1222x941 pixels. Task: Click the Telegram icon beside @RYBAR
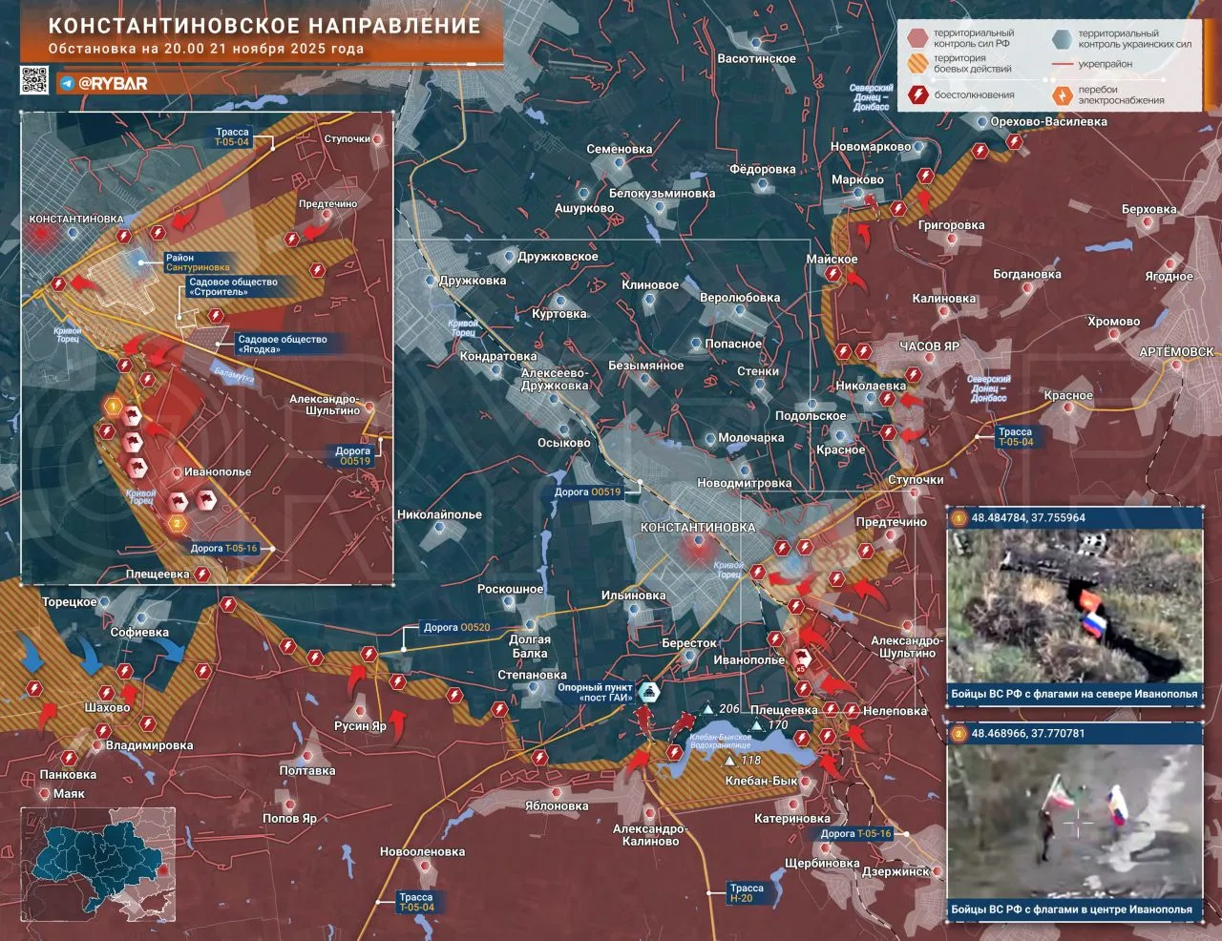(x=67, y=83)
